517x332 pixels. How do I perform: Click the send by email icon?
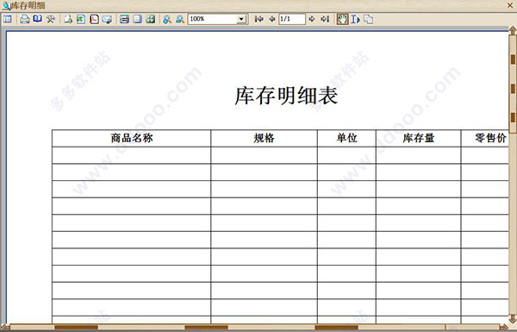[x=107, y=19]
